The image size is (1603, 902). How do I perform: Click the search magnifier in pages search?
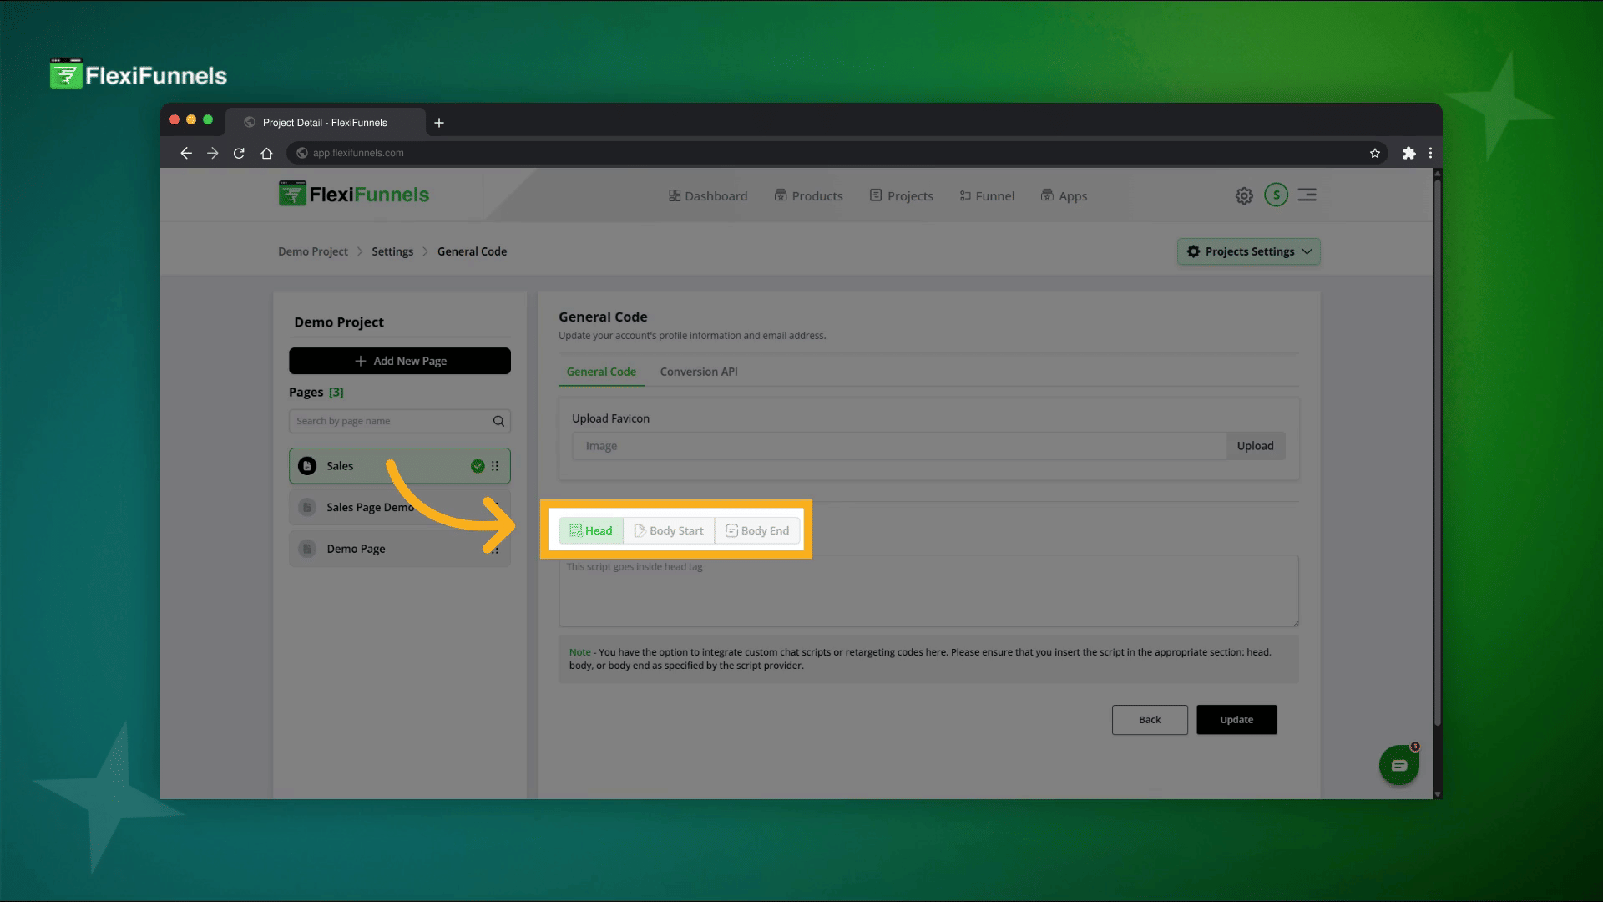[498, 421]
